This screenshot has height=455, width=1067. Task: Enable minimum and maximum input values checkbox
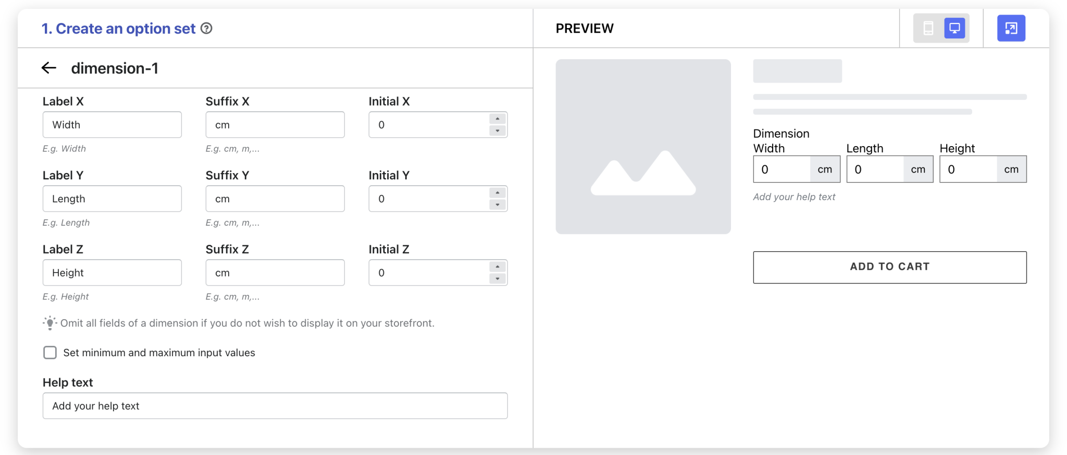[x=50, y=353]
